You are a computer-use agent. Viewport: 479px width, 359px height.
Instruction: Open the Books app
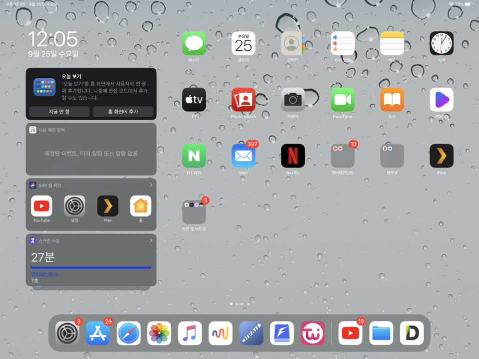pos(392,100)
